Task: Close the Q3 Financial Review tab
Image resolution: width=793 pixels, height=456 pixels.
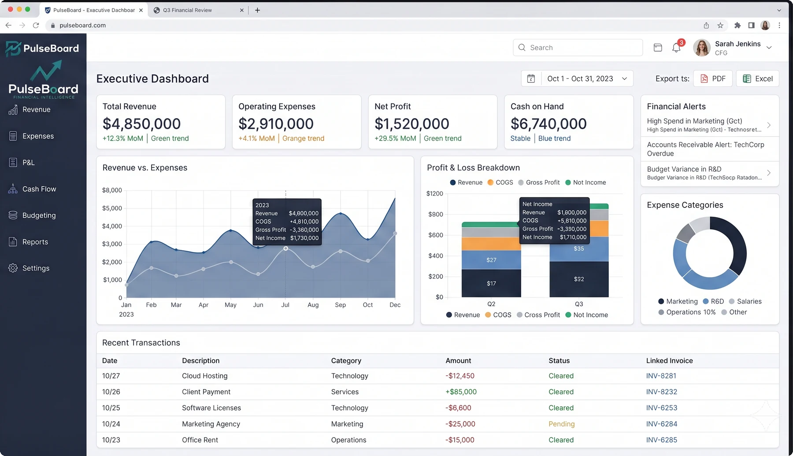Action: 241,10
